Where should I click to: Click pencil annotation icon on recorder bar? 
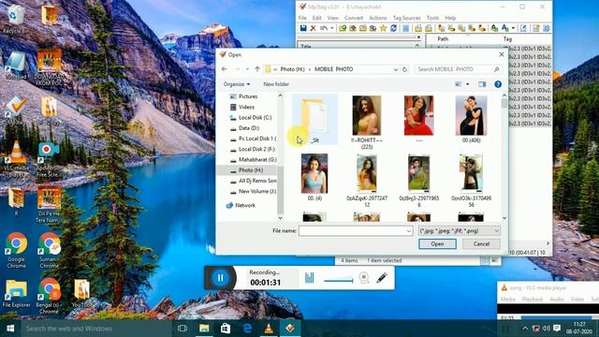[x=382, y=278]
